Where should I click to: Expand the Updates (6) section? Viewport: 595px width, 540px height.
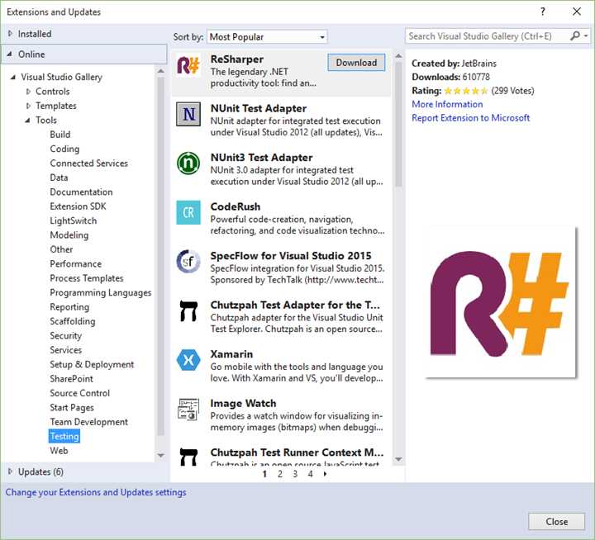coord(10,471)
